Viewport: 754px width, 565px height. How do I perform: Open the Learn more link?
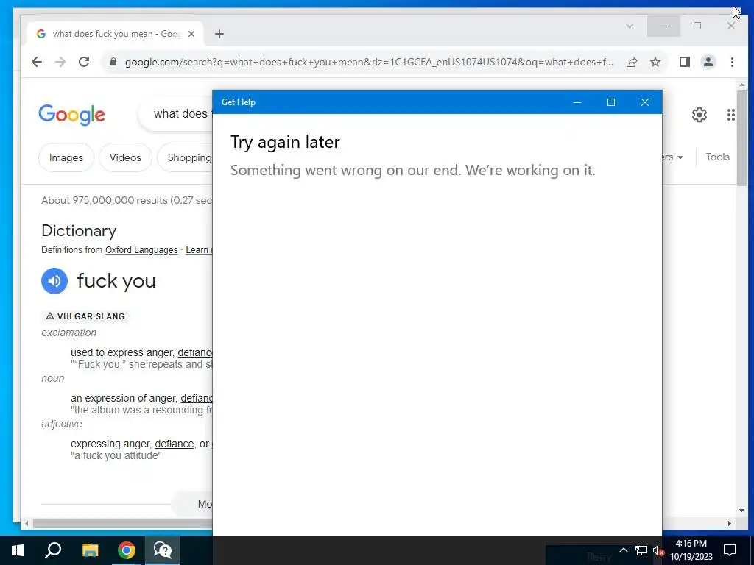click(x=199, y=250)
